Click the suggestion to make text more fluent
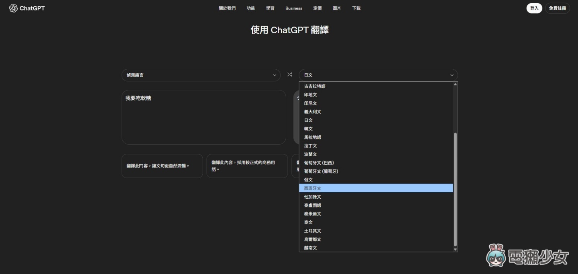 pyautogui.click(x=162, y=165)
